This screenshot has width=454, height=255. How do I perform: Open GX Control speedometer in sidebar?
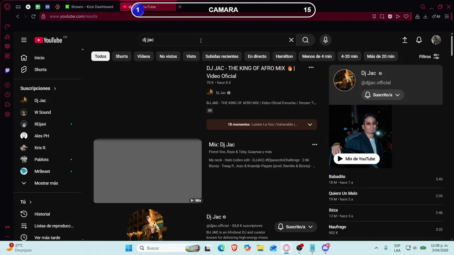click(x=7, y=27)
